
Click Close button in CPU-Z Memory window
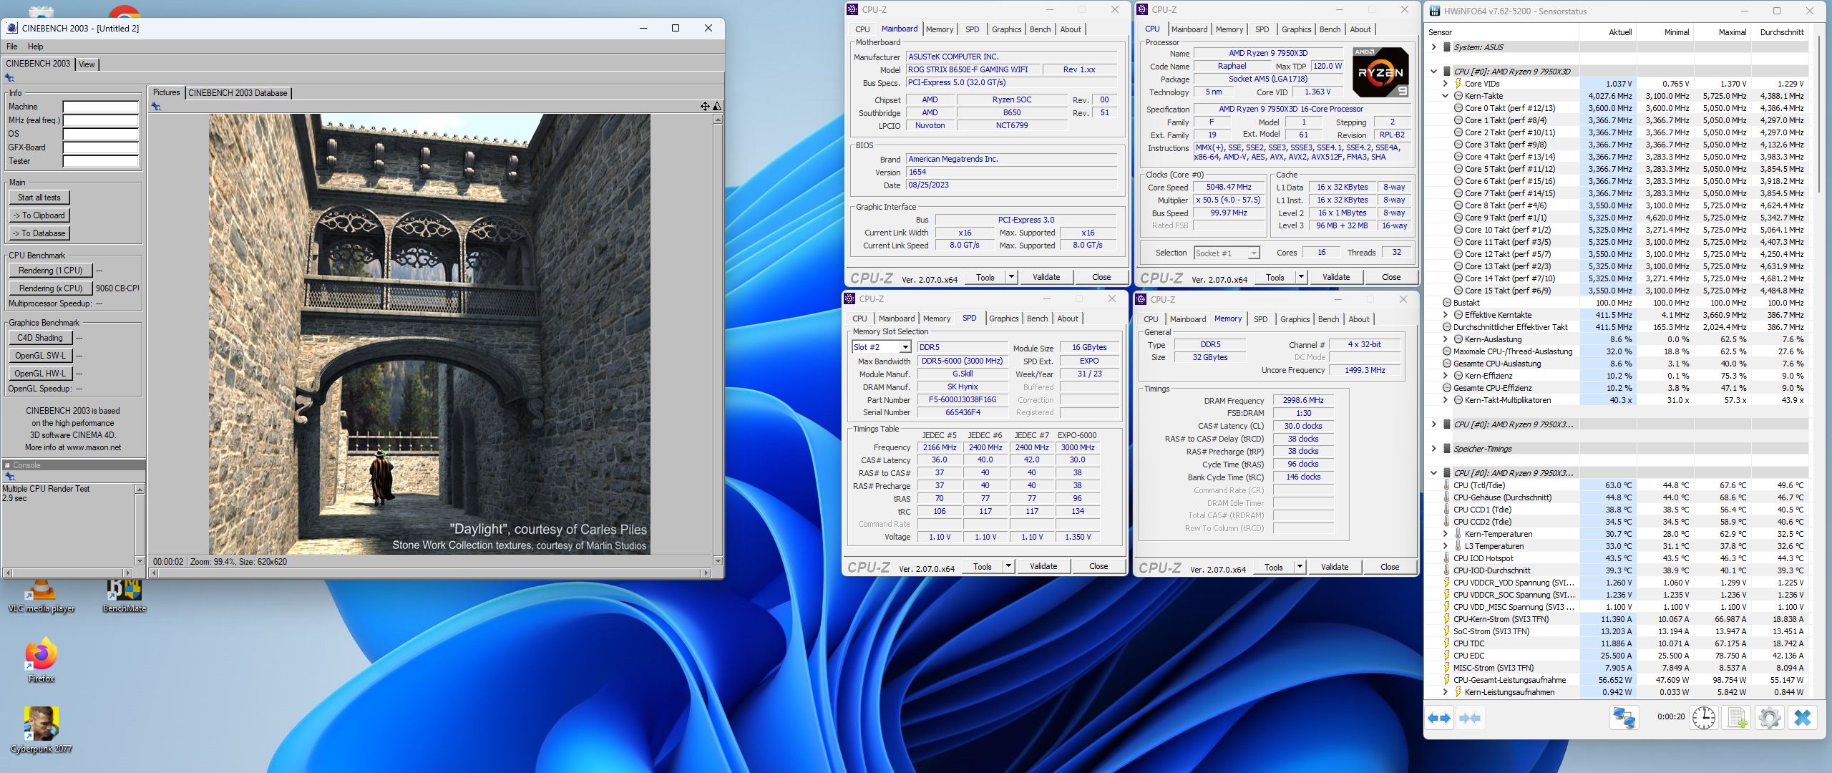1390,567
